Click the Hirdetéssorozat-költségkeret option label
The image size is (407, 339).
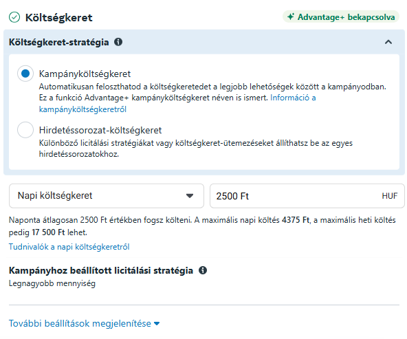[x=100, y=130]
